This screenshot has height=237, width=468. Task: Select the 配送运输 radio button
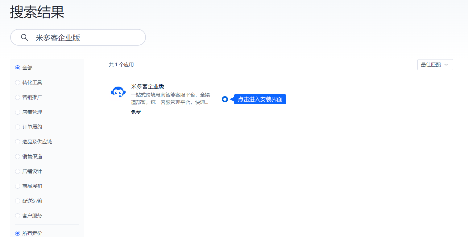18,201
